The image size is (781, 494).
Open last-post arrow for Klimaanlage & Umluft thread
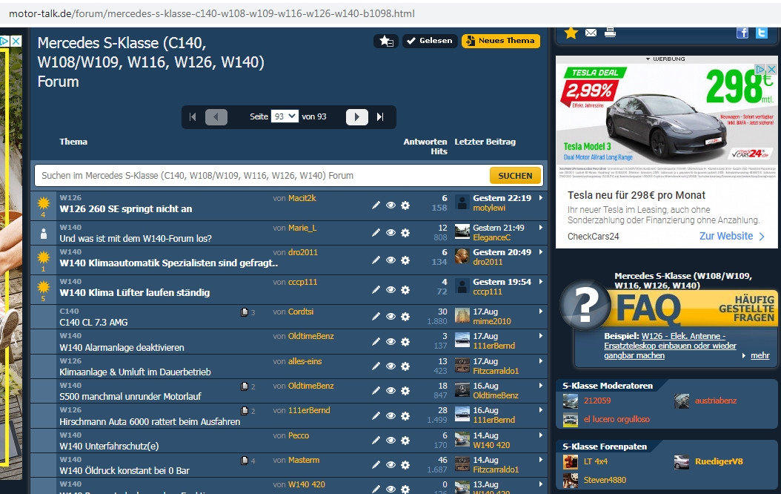tap(541, 361)
